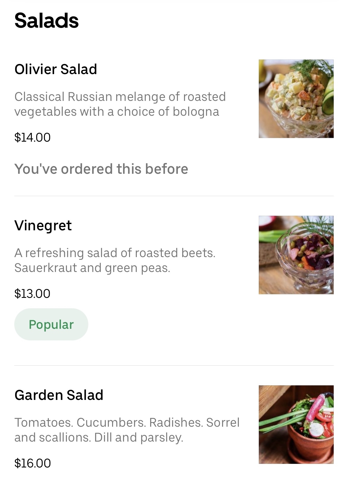Image resolution: width=348 pixels, height=488 pixels.
Task: Click the divider line above Garden Salad
Action: pyautogui.click(x=174, y=366)
